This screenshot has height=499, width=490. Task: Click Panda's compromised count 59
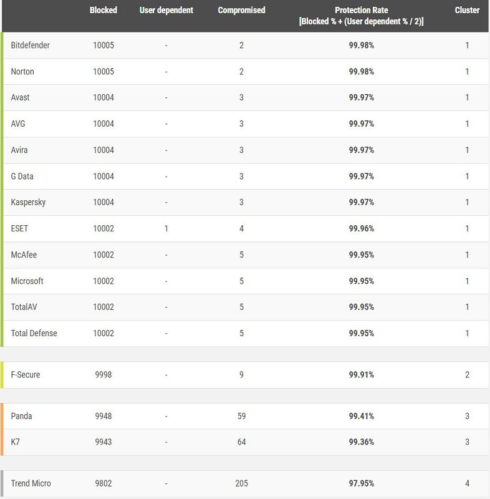pyautogui.click(x=241, y=416)
